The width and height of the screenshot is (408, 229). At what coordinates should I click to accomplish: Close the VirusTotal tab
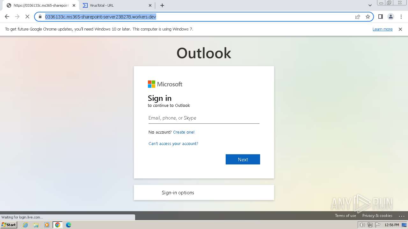tap(150, 5)
